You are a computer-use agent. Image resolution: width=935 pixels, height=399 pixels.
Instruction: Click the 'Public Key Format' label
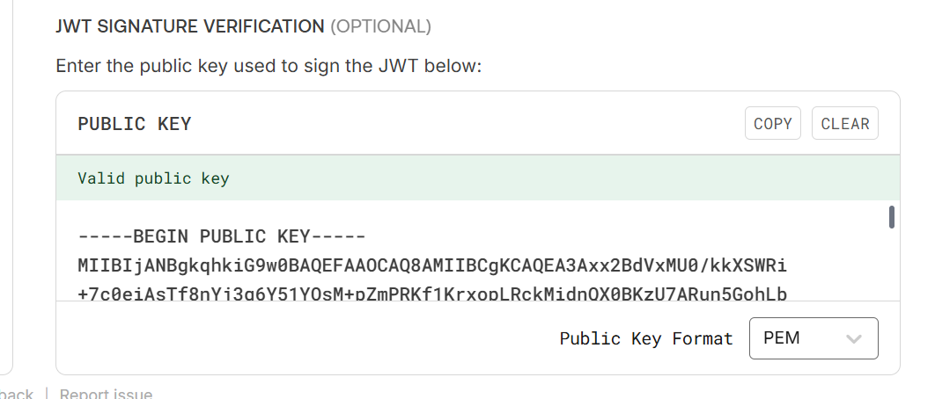tap(646, 338)
